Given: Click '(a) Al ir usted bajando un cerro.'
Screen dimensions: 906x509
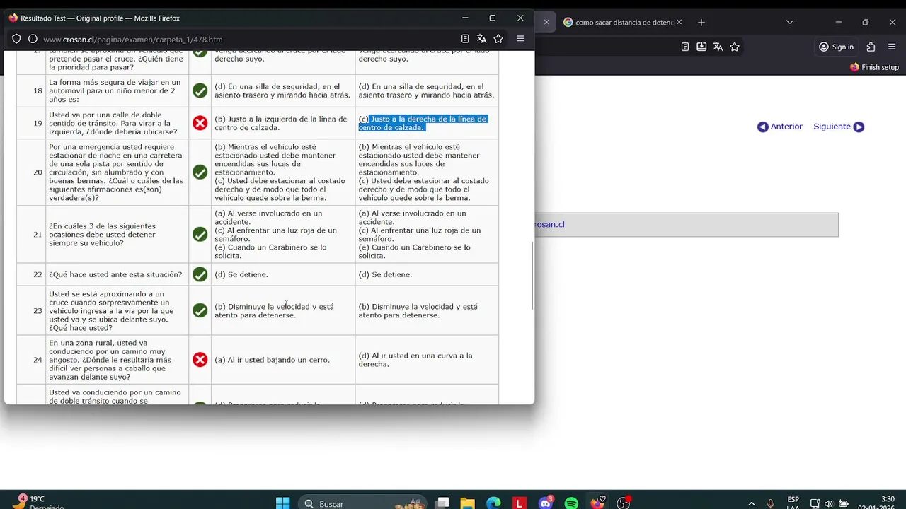Looking at the screenshot, I should tap(272, 360).
